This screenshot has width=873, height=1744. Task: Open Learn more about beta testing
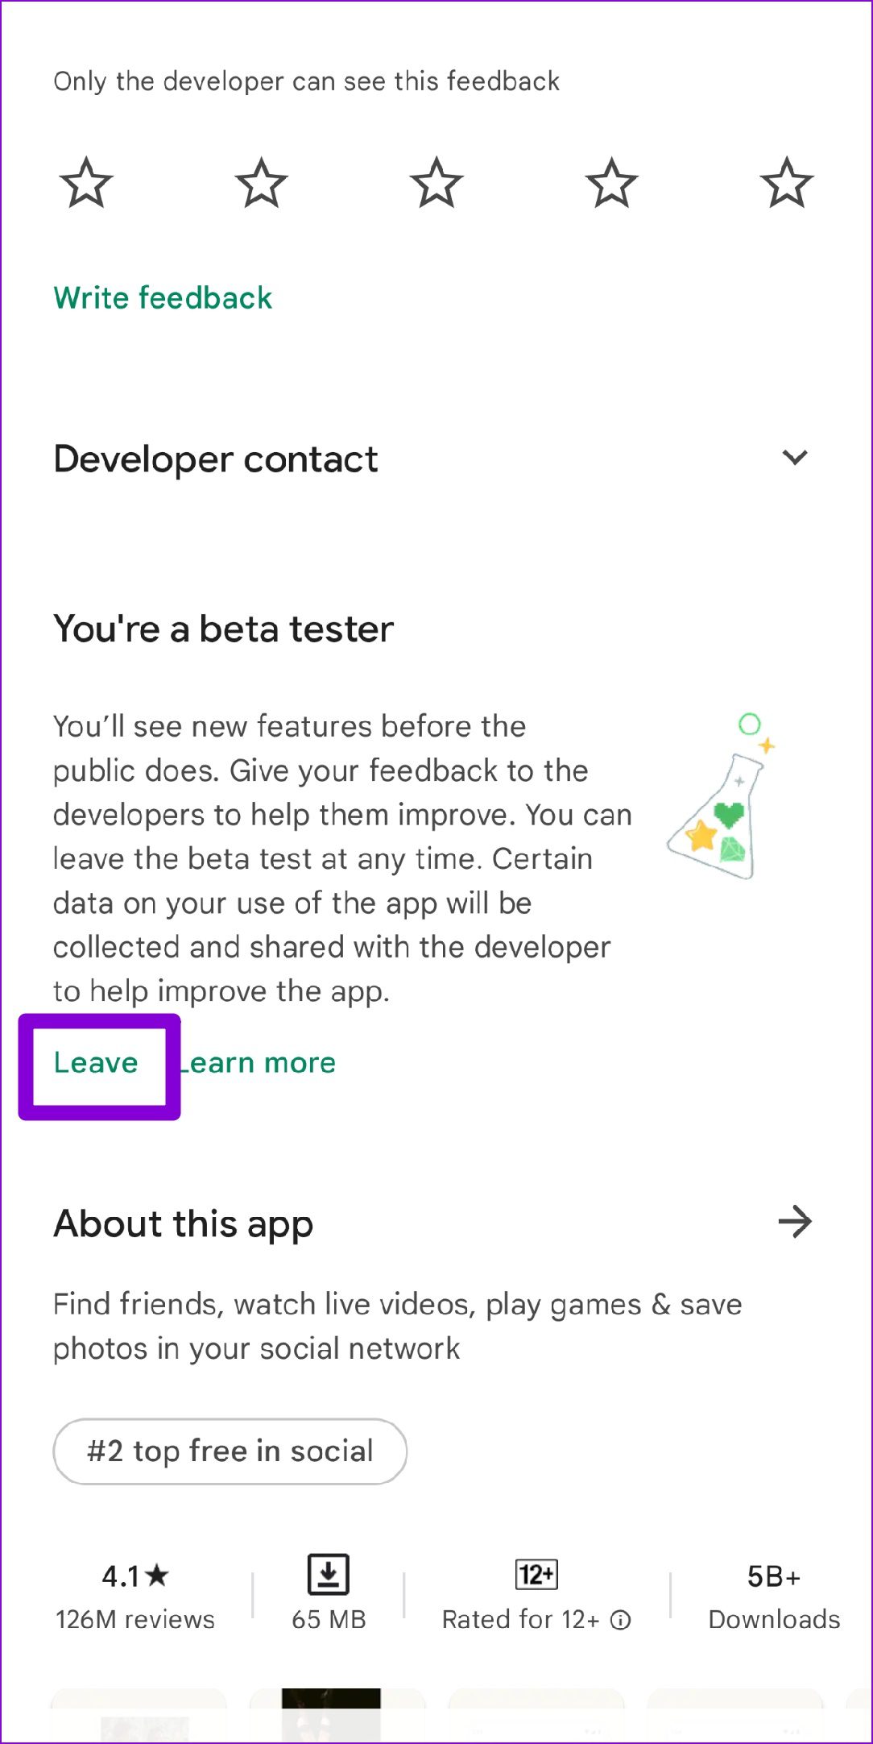257,1063
